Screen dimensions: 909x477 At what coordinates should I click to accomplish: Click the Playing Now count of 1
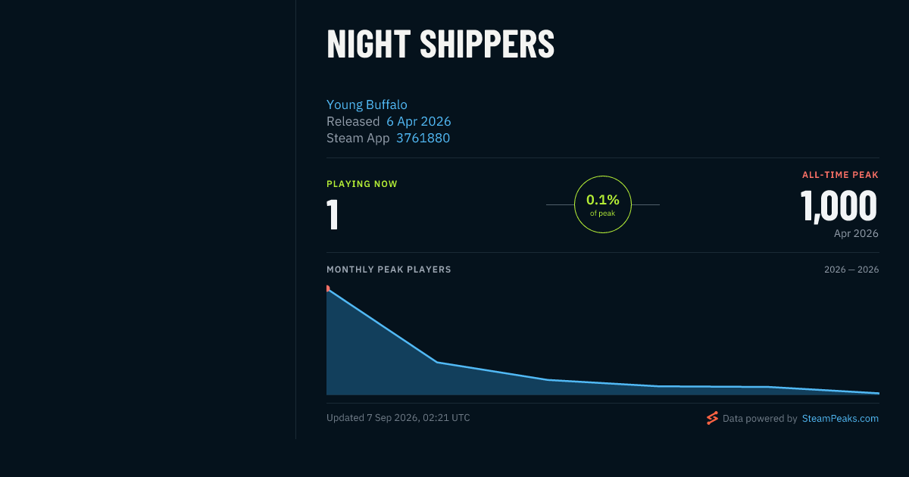tap(333, 214)
